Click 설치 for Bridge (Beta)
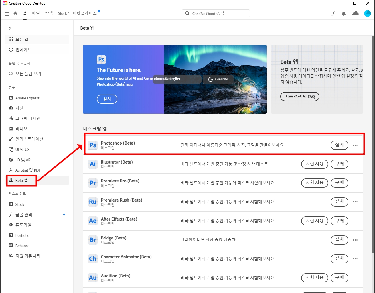Image resolution: width=375 pixels, height=293 pixels. [340, 240]
